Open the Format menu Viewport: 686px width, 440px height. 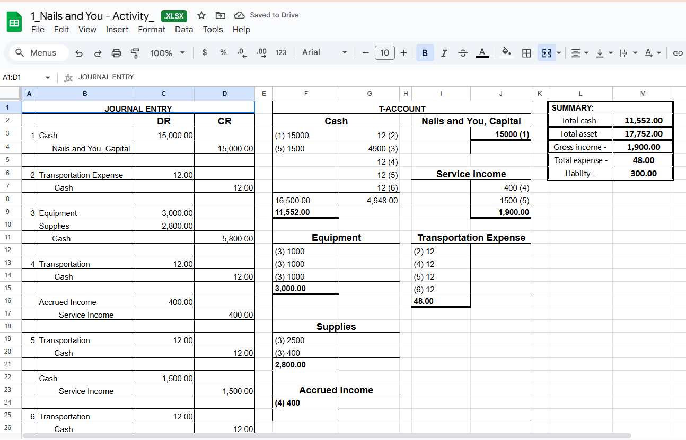pyautogui.click(x=152, y=30)
